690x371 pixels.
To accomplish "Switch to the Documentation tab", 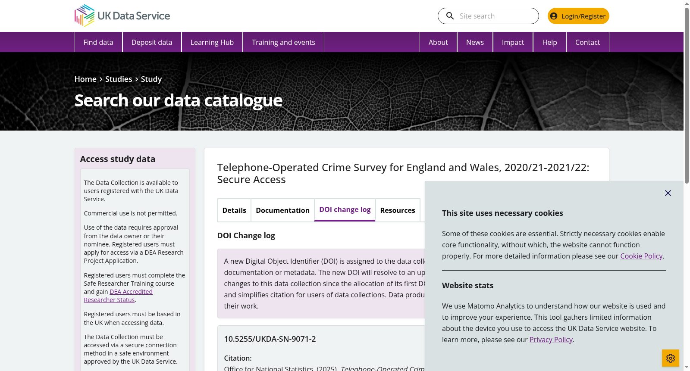I will 282,210.
